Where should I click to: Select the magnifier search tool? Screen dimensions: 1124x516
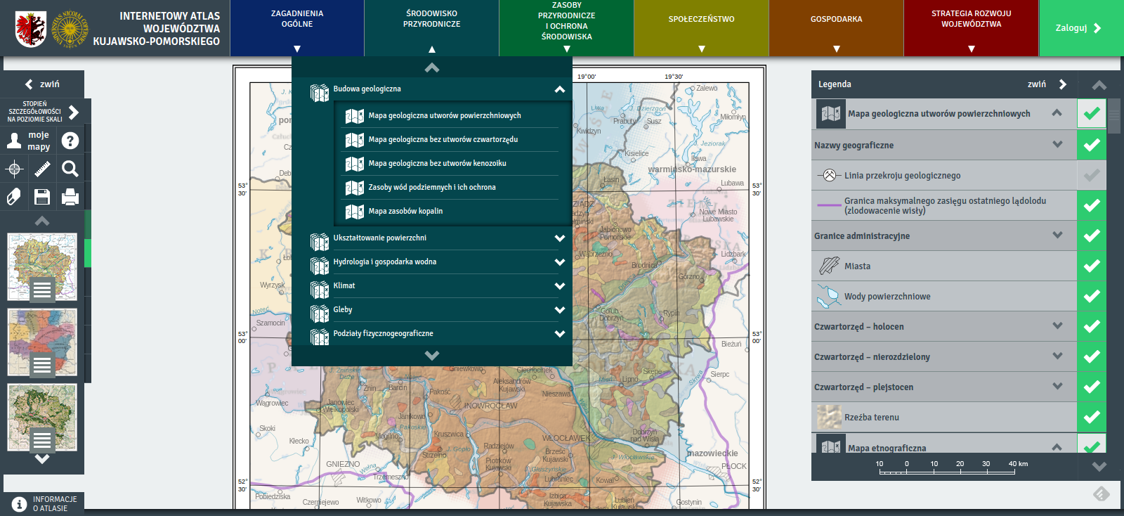70,169
